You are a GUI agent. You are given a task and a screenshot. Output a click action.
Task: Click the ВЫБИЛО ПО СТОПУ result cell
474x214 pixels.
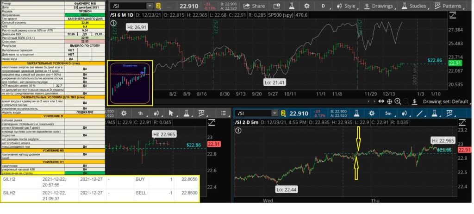pyautogui.click(x=85, y=45)
